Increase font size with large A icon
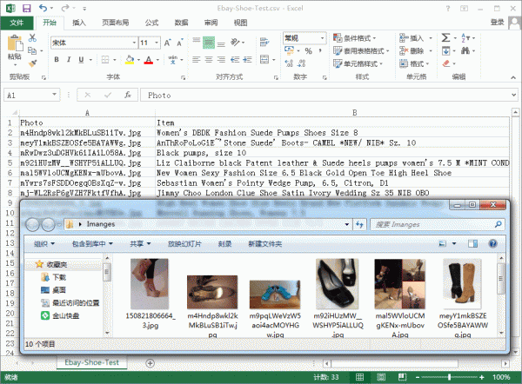 [x=167, y=43]
